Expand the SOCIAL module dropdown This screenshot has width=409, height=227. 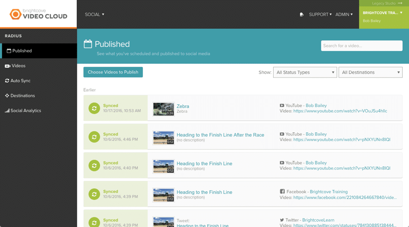click(x=95, y=14)
